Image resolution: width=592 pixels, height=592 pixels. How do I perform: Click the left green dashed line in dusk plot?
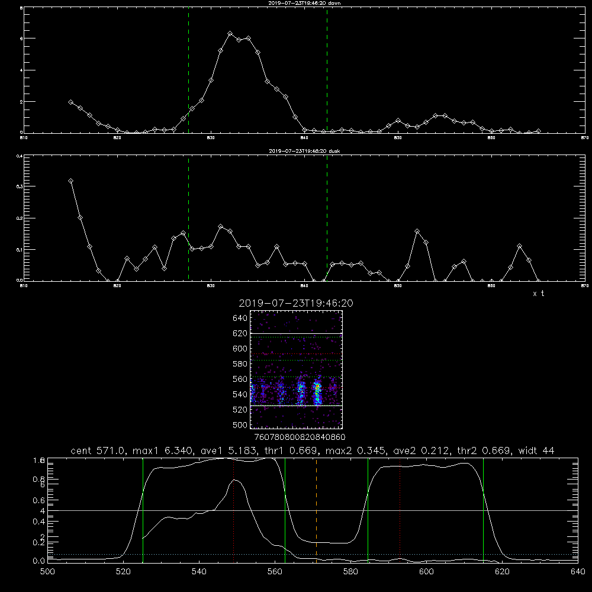coord(188,218)
